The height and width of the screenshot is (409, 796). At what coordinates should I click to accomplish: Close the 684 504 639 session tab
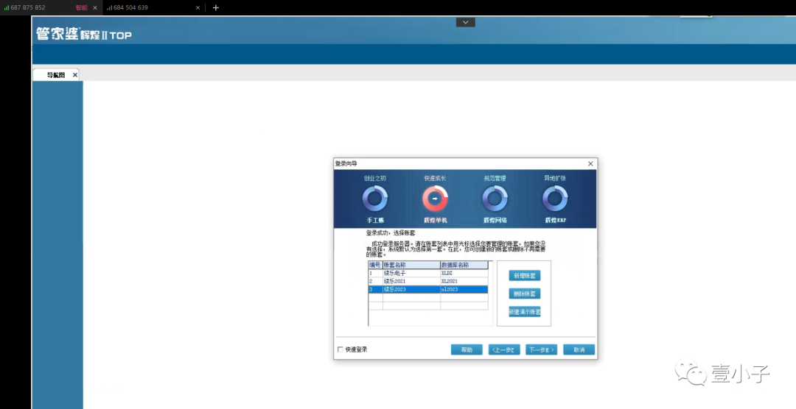click(x=198, y=7)
